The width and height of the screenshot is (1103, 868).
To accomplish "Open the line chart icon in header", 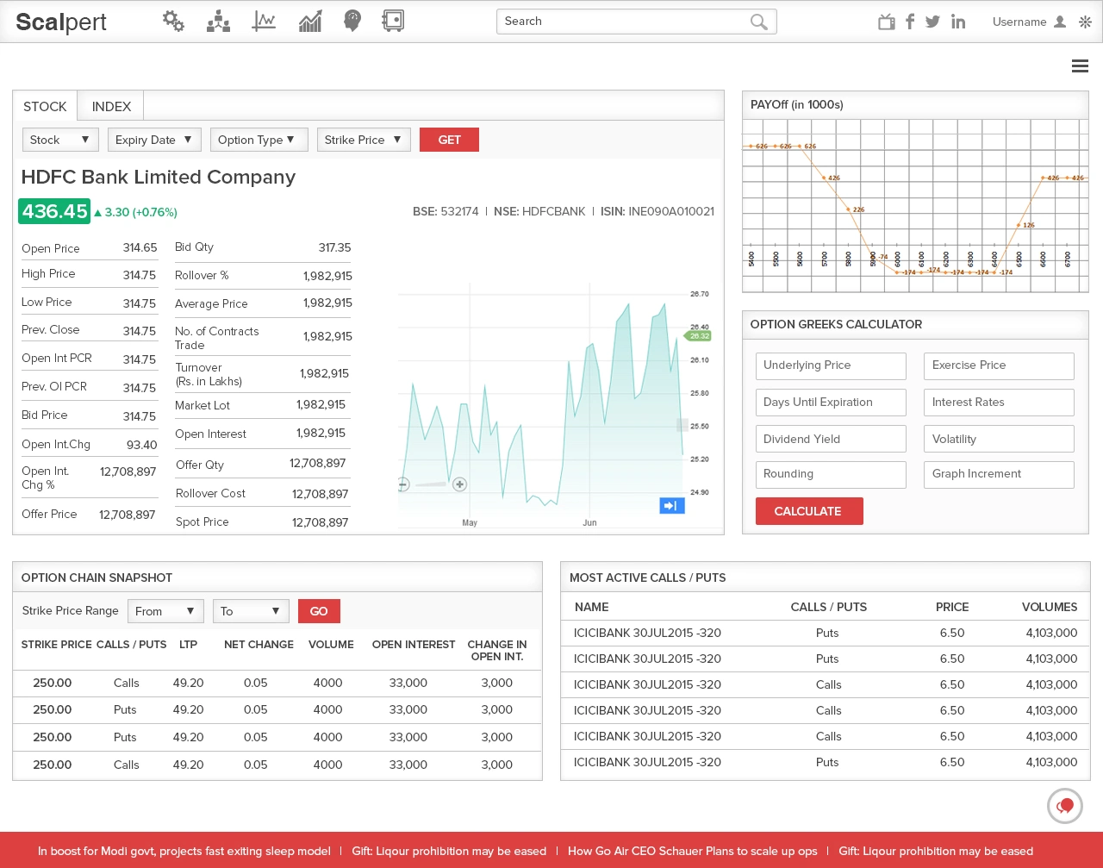I will [264, 21].
